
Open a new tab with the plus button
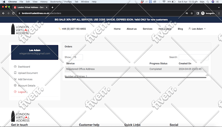[53, 7]
